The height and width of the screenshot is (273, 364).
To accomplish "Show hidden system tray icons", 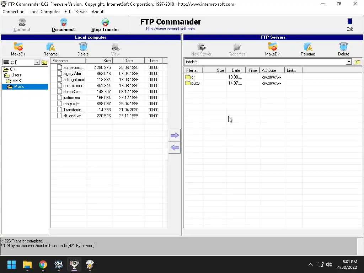I will pos(311,264).
